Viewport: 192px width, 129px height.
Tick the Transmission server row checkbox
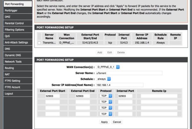click(x=39, y=43)
